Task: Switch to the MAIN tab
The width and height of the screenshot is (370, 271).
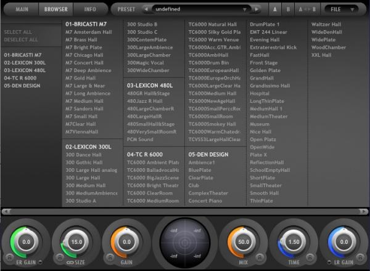Action: point(22,9)
